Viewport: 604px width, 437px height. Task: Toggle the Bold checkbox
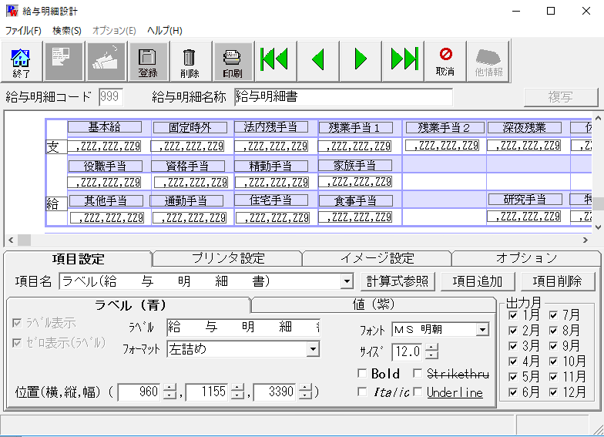point(363,374)
